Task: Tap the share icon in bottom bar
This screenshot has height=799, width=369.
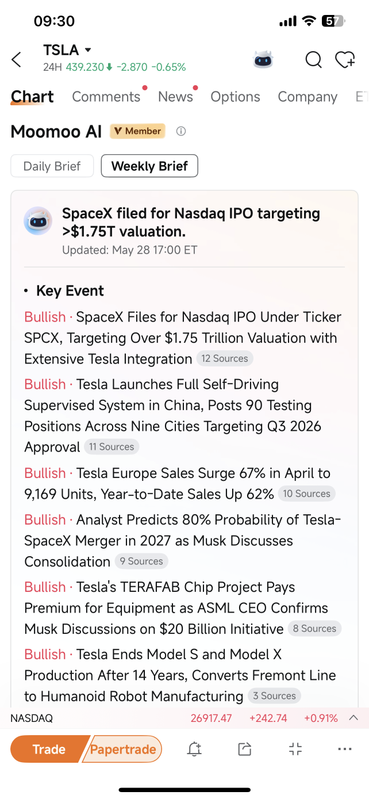Action: (x=245, y=749)
